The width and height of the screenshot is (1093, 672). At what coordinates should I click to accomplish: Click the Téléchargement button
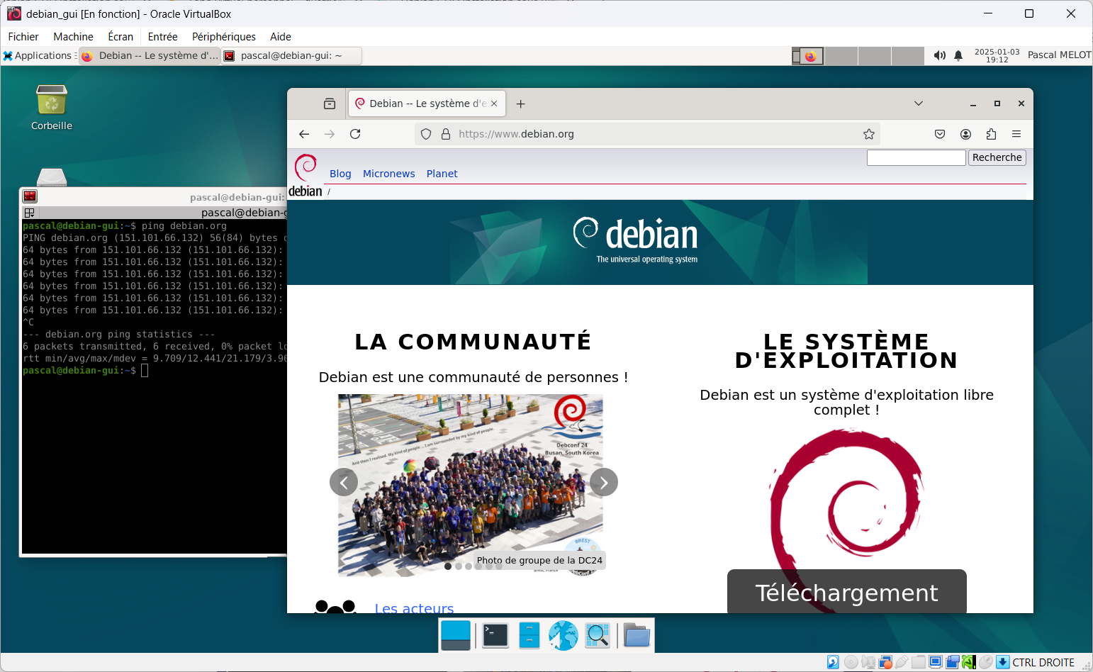click(847, 591)
